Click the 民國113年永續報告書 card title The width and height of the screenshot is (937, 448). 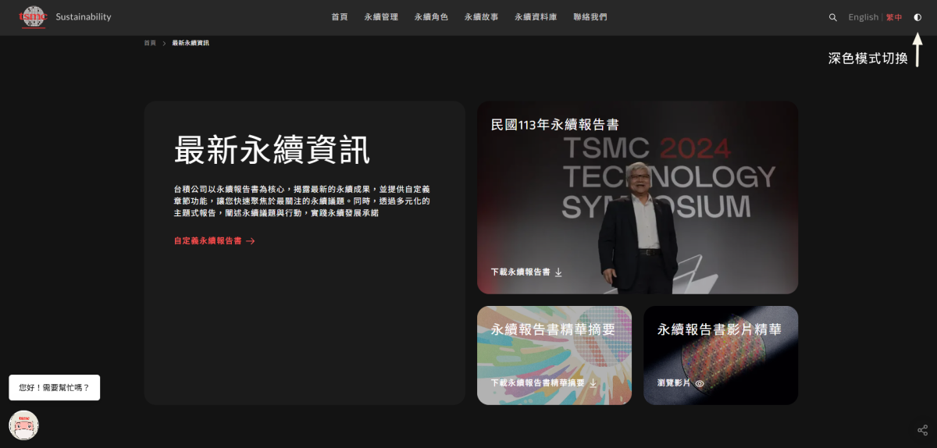coord(555,124)
